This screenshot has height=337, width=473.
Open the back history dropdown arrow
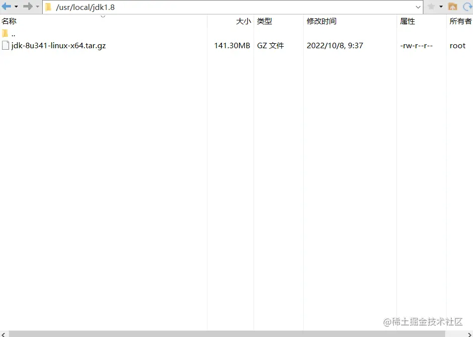(x=16, y=6)
